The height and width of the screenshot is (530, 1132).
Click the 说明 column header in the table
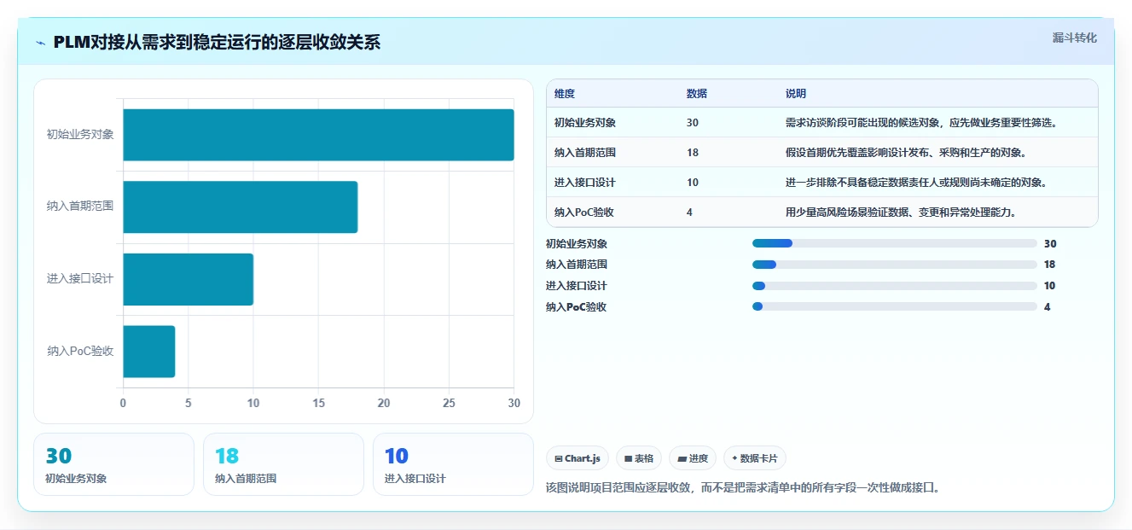[796, 94]
